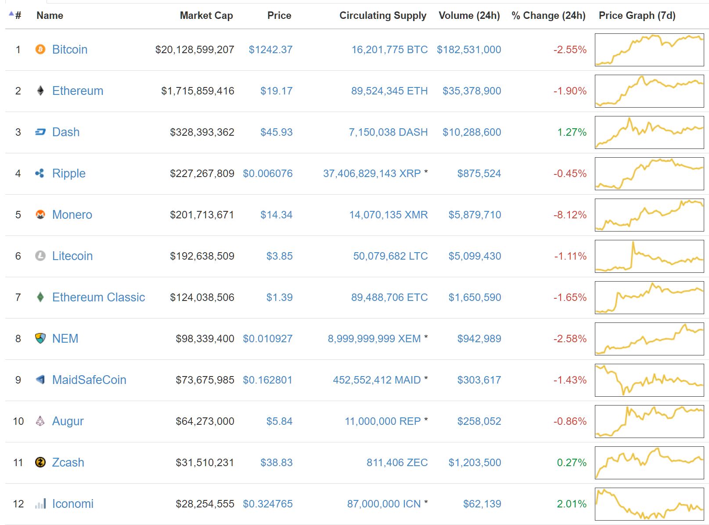Open the Bitcoin coin page link
709x525 pixels.
coord(70,49)
